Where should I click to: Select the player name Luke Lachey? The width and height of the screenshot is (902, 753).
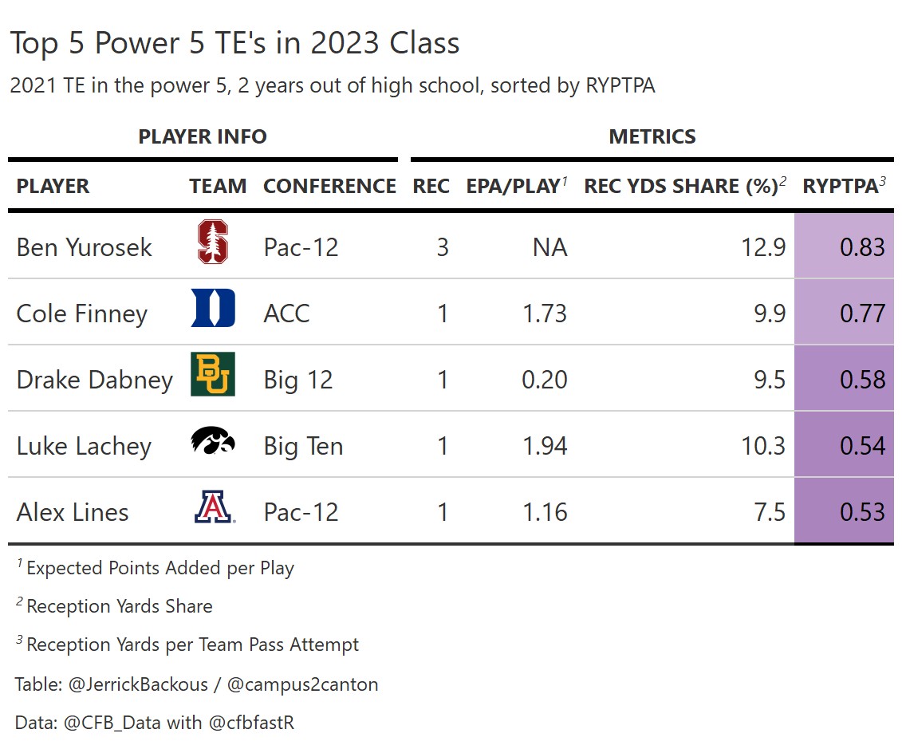[84, 446]
